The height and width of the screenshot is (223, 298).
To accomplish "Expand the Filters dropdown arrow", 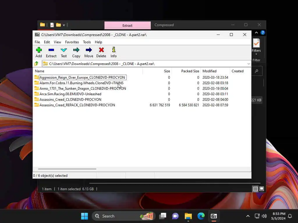I will 256,54.
